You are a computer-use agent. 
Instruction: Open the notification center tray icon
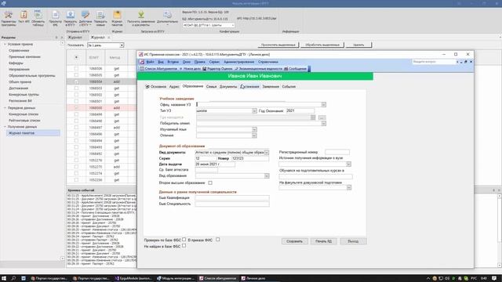(494, 278)
